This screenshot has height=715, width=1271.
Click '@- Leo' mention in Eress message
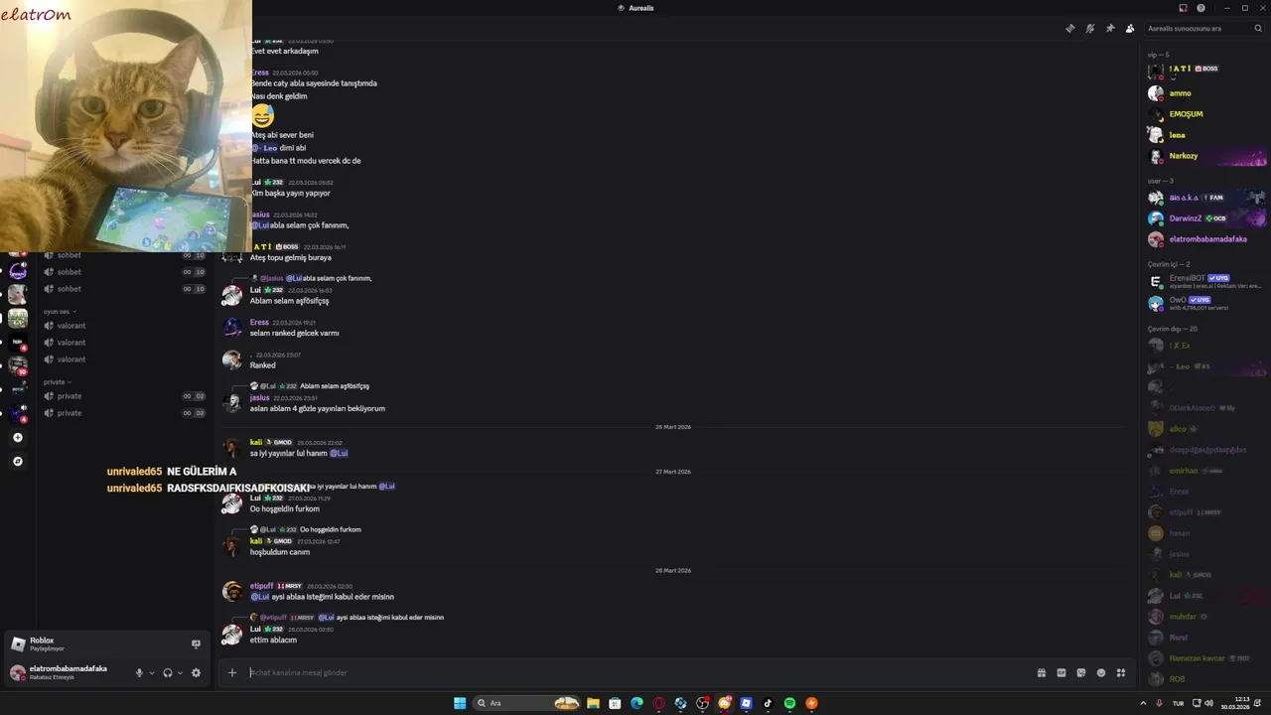point(264,148)
